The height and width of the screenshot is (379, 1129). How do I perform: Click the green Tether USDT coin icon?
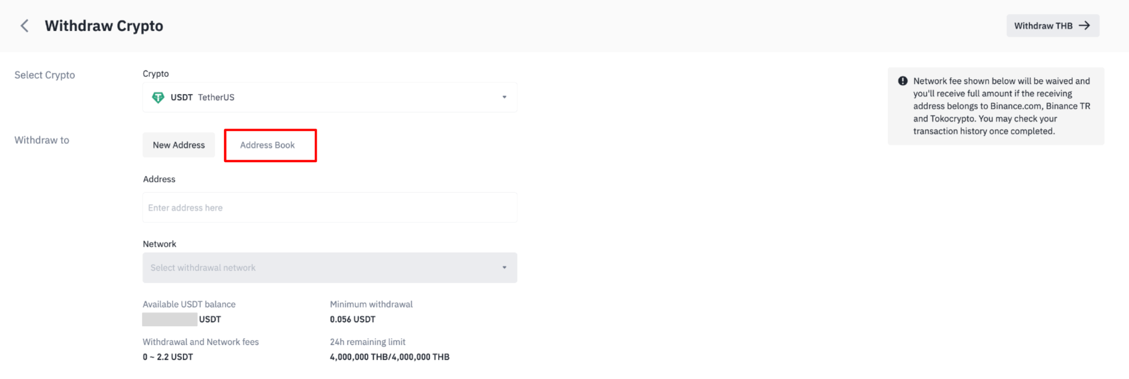point(158,97)
